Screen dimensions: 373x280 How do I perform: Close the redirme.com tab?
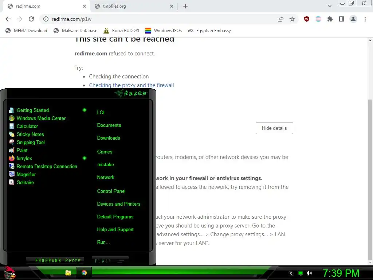point(85,6)
